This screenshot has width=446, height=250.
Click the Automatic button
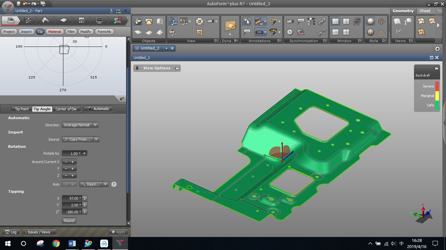coord(98,109)
